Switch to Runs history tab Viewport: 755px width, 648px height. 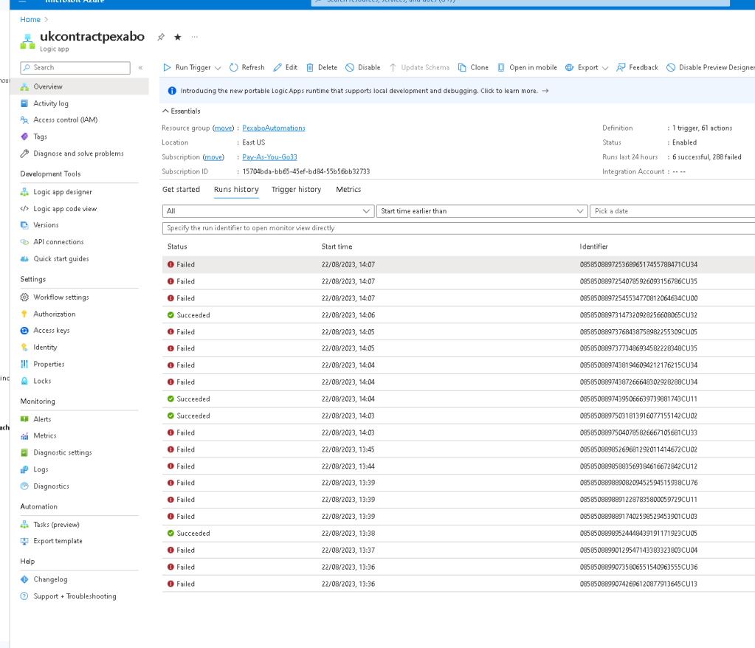tap(236, 190)
